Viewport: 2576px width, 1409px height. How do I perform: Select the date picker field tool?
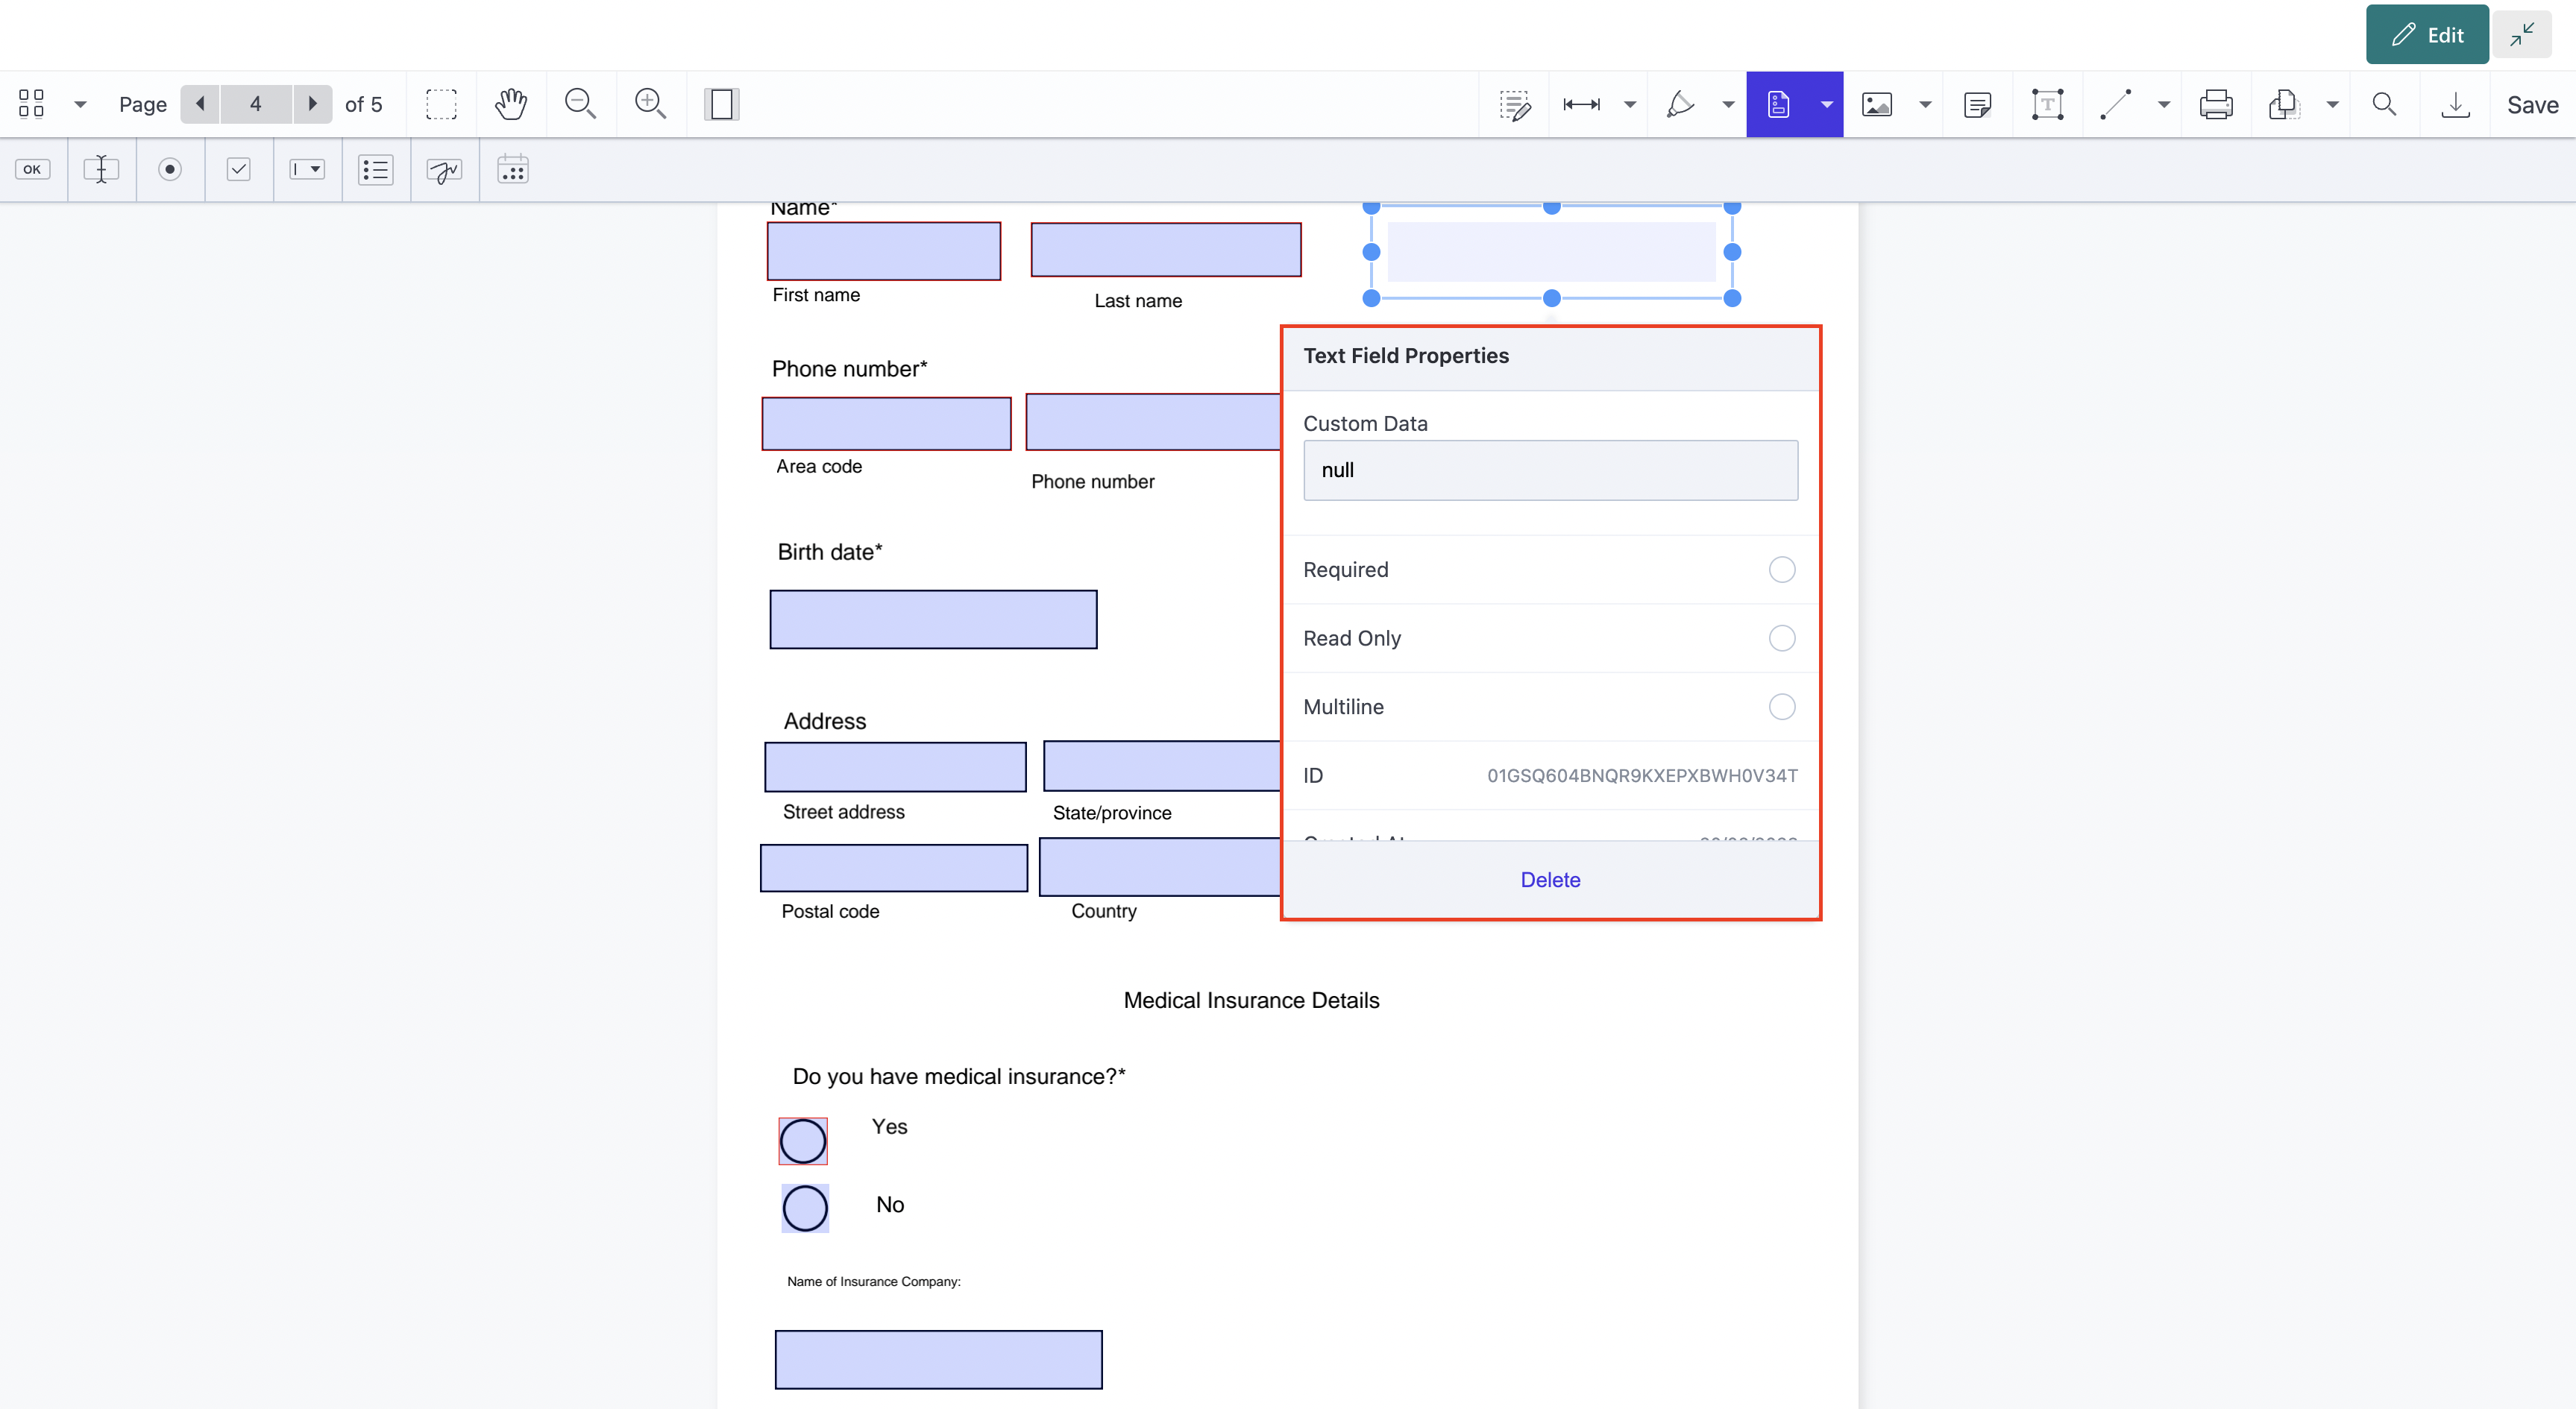pyautogui.click(x=513, y=170)
